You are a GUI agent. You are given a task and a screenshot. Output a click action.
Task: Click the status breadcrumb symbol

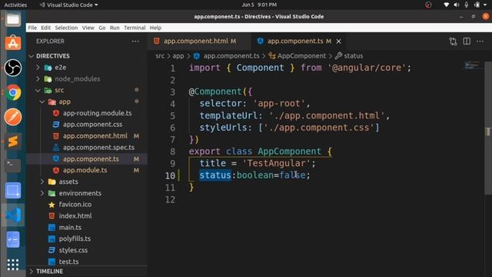[354, 56]
